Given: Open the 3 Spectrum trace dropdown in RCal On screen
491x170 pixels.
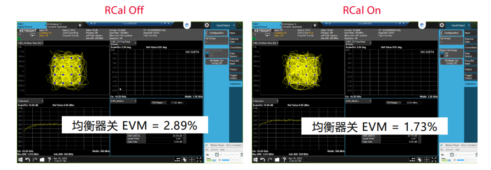Looking at the screenshot, I should click(265, 101).
